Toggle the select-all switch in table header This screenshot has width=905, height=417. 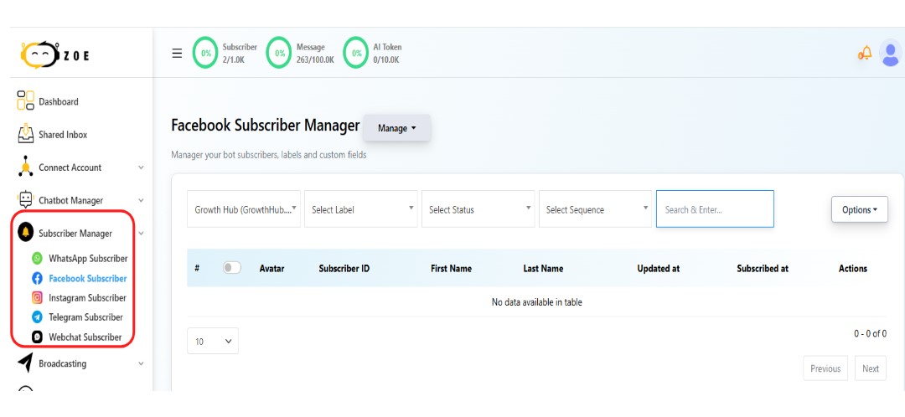pos(231,268)
